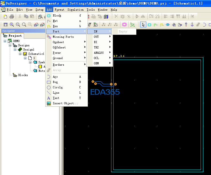Open the Borders submenu entry
211x175 pixels.
tap(67, 65)
